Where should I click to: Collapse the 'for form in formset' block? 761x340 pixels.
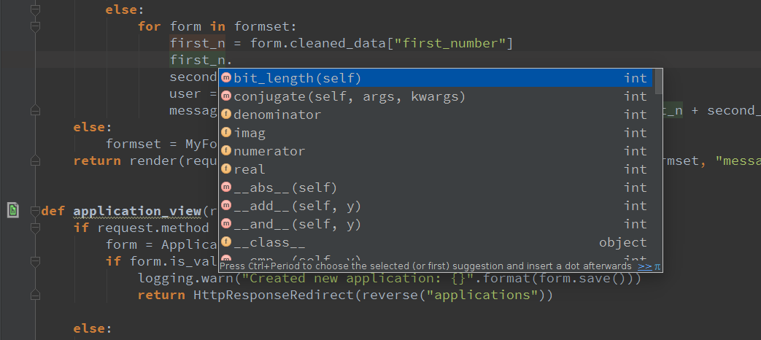pyautogui.click(x=36, y=27)
